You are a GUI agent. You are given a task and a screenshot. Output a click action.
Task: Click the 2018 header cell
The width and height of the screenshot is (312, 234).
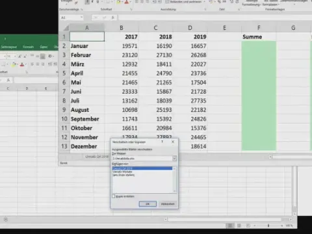tap(155, 36)
